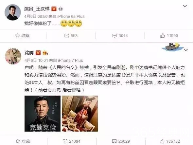Open the 26029 comments on 沈腾's post
The height and width of the screenshot is (145, 193).
click(x=121, y=141)
